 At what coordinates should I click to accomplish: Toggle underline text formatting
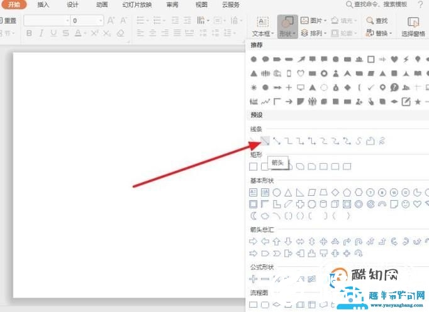click(53, 33)
